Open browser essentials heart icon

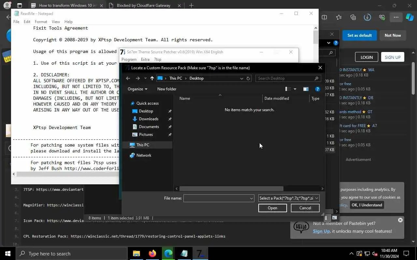tap(382, 17)
